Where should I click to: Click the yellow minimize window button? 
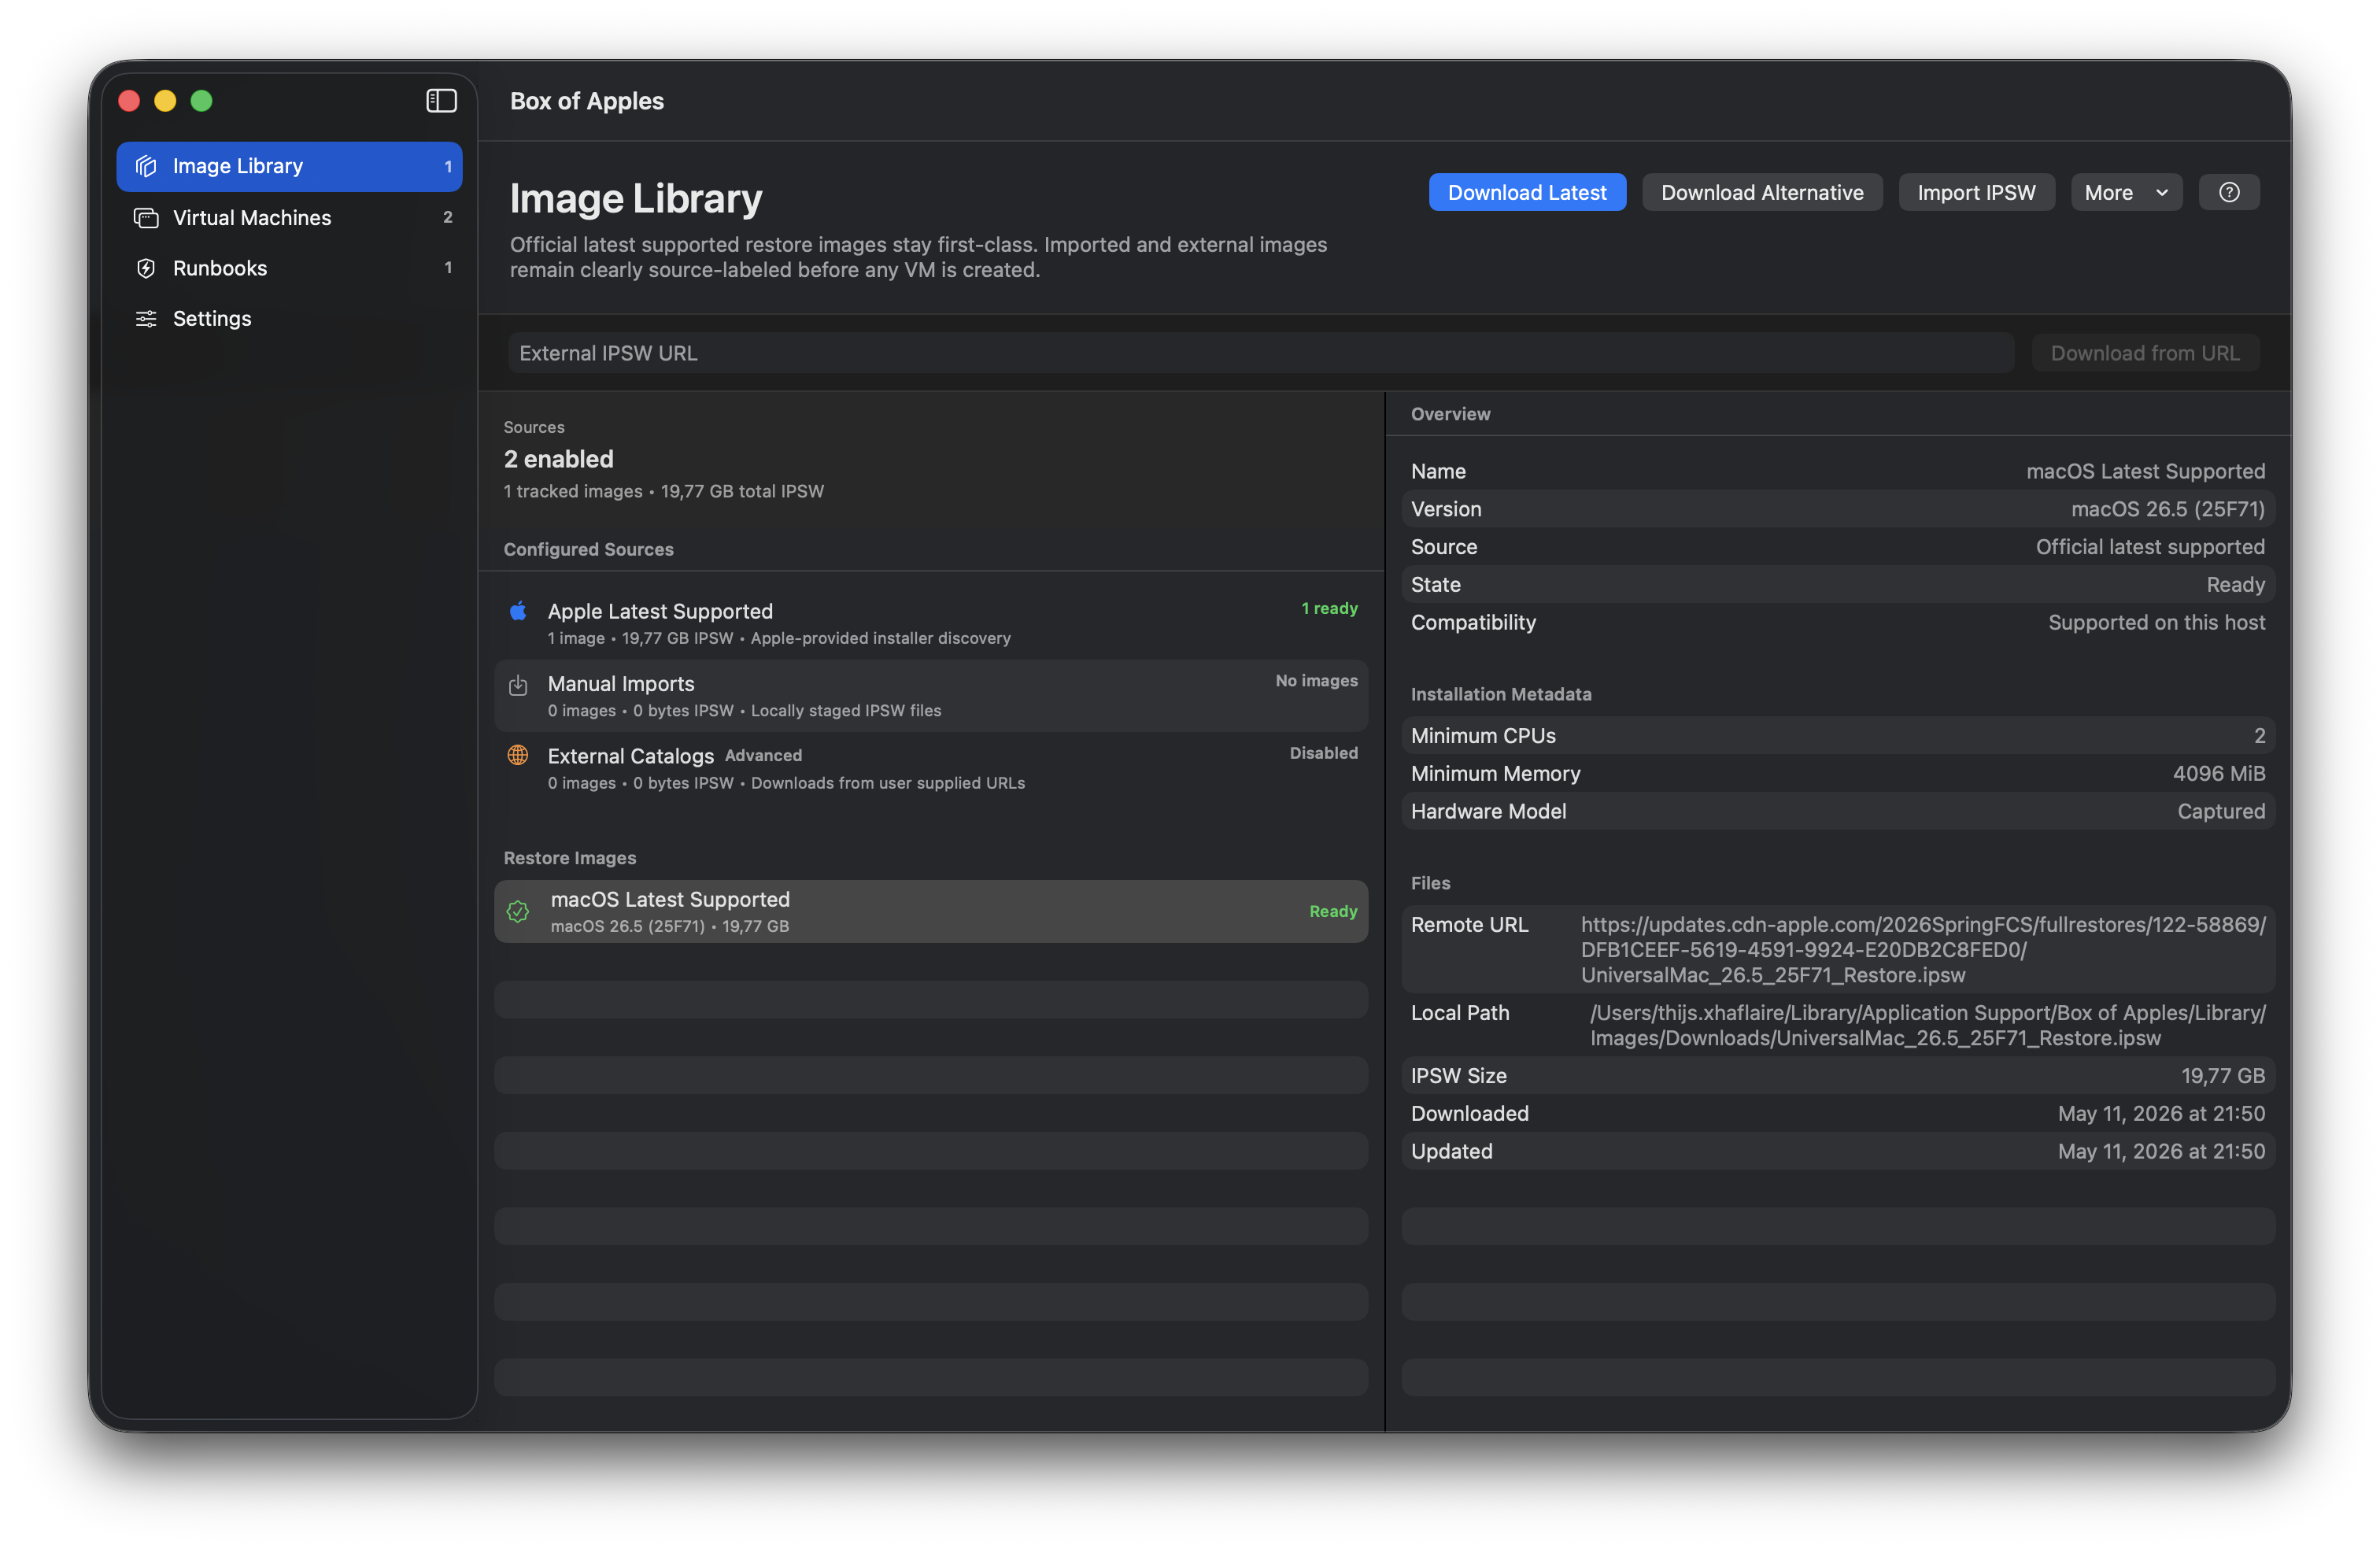pos(165,101)
